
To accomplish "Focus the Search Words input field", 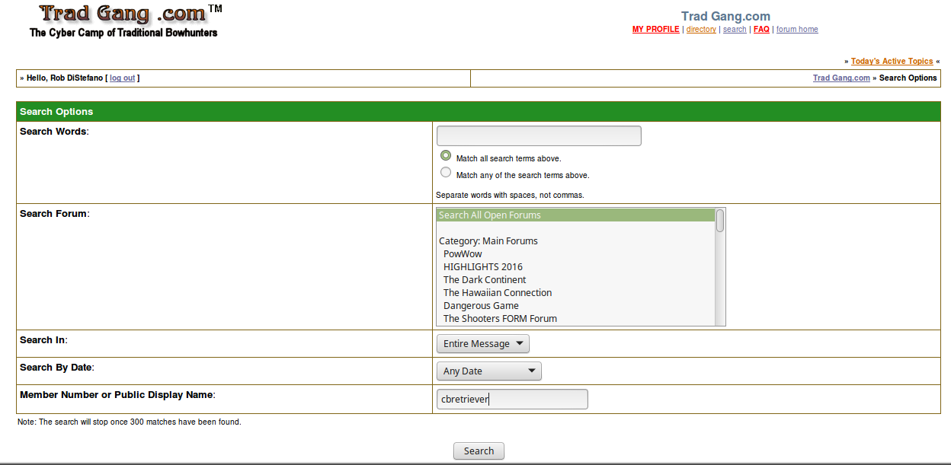I will tap(539, 136).
